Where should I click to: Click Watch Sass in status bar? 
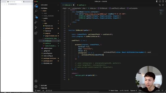113,90
